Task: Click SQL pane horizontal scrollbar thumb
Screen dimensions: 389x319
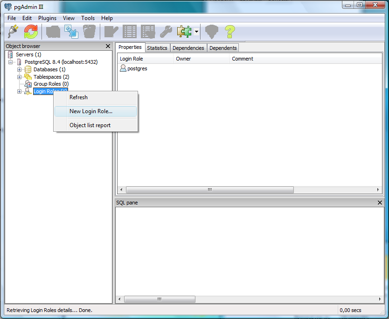Action: [160, 299]
